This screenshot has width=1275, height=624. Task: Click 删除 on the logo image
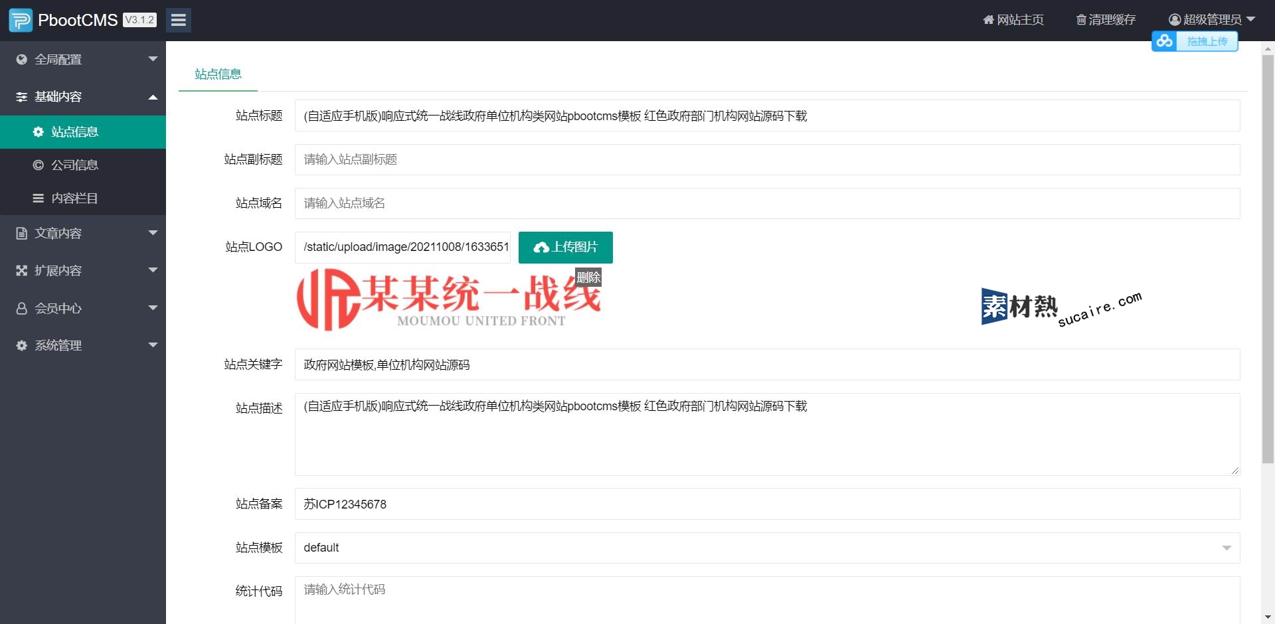588,277
